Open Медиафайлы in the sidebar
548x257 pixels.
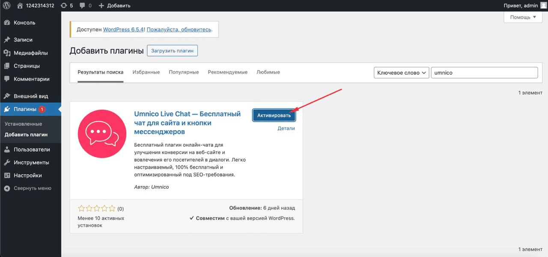[x=30, y=53]
